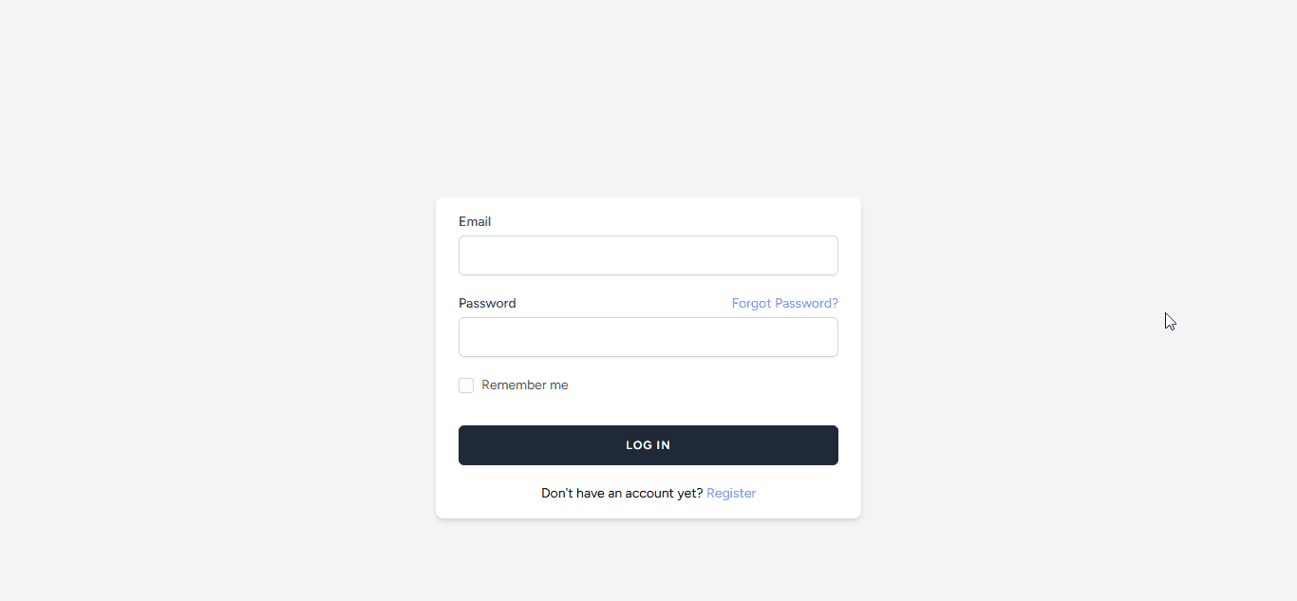1297x601 pixels.
Task: Choose the first text field under Email
Action: pyautogui.click(x=648, y=255)
